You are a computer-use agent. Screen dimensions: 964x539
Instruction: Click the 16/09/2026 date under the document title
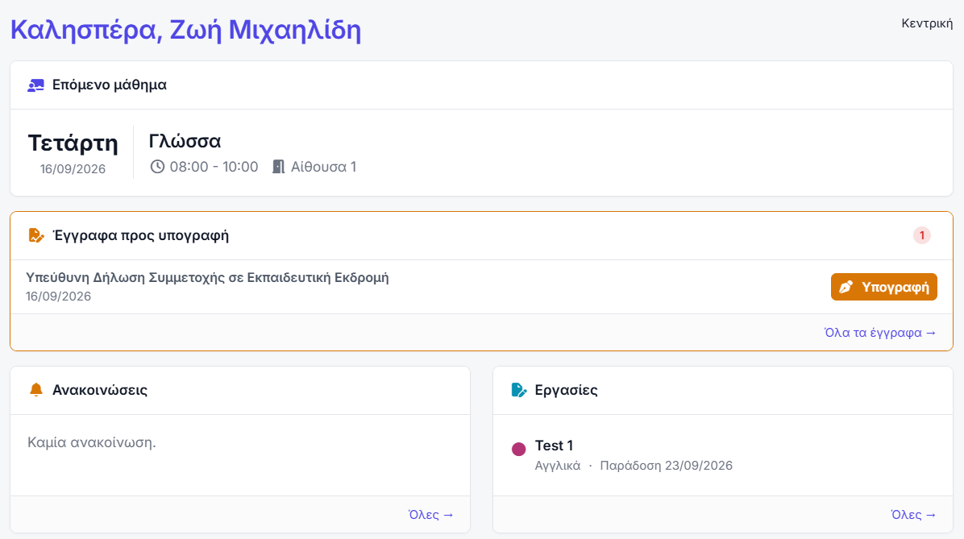(58, 296)
